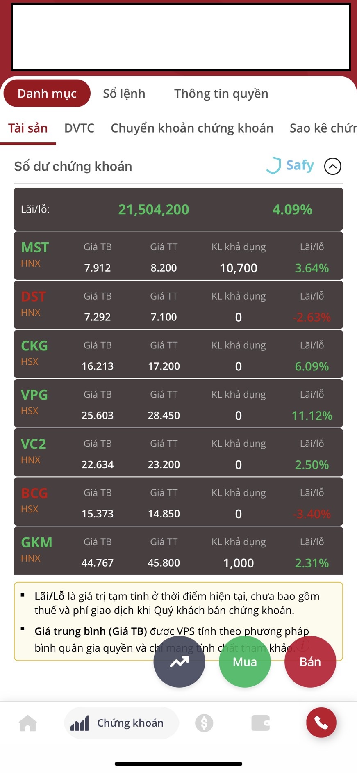Open the VPG stock holding row
Image resolution: width=357 pixels, height=773 pixels.
(x=178, y=403)
